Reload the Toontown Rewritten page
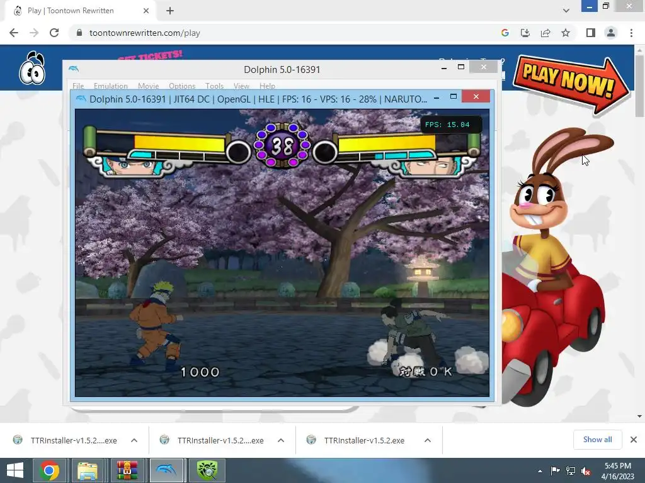This screenshot has height=483, width=645. pos(54,33)
